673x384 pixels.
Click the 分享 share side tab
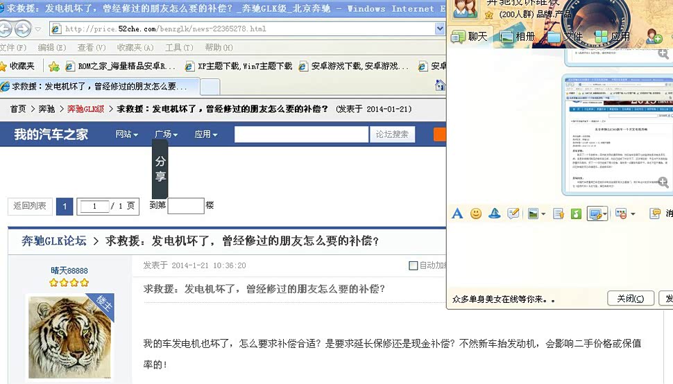(160, 169)
